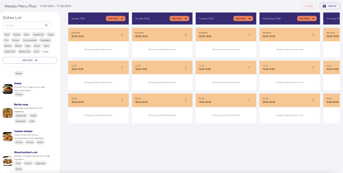Open Sunday Breakfast three-dot options menu
Image resolution: width=343 pixels, height=173 pixels.
(x=122, y=34)
